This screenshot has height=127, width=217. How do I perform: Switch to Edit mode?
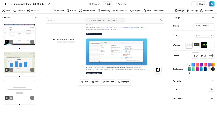point(107,4)
